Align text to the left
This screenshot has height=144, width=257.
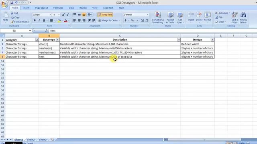[x=75, y=20]
